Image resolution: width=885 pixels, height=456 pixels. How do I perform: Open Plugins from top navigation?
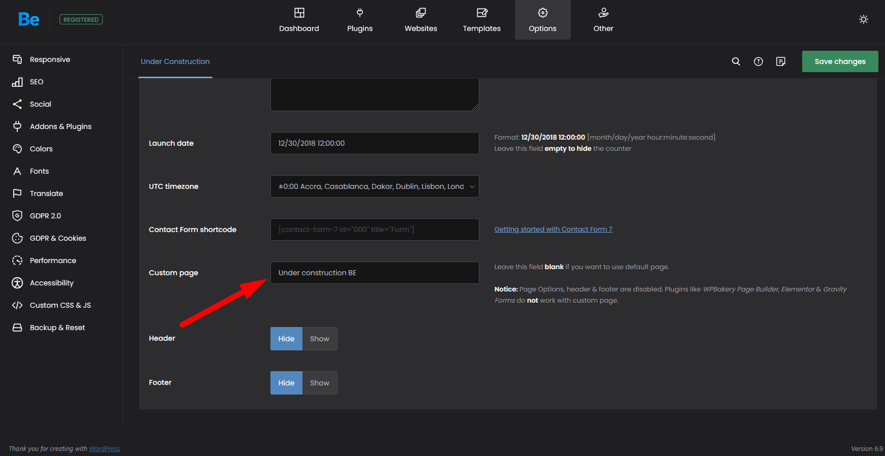(x=360, y=20)
